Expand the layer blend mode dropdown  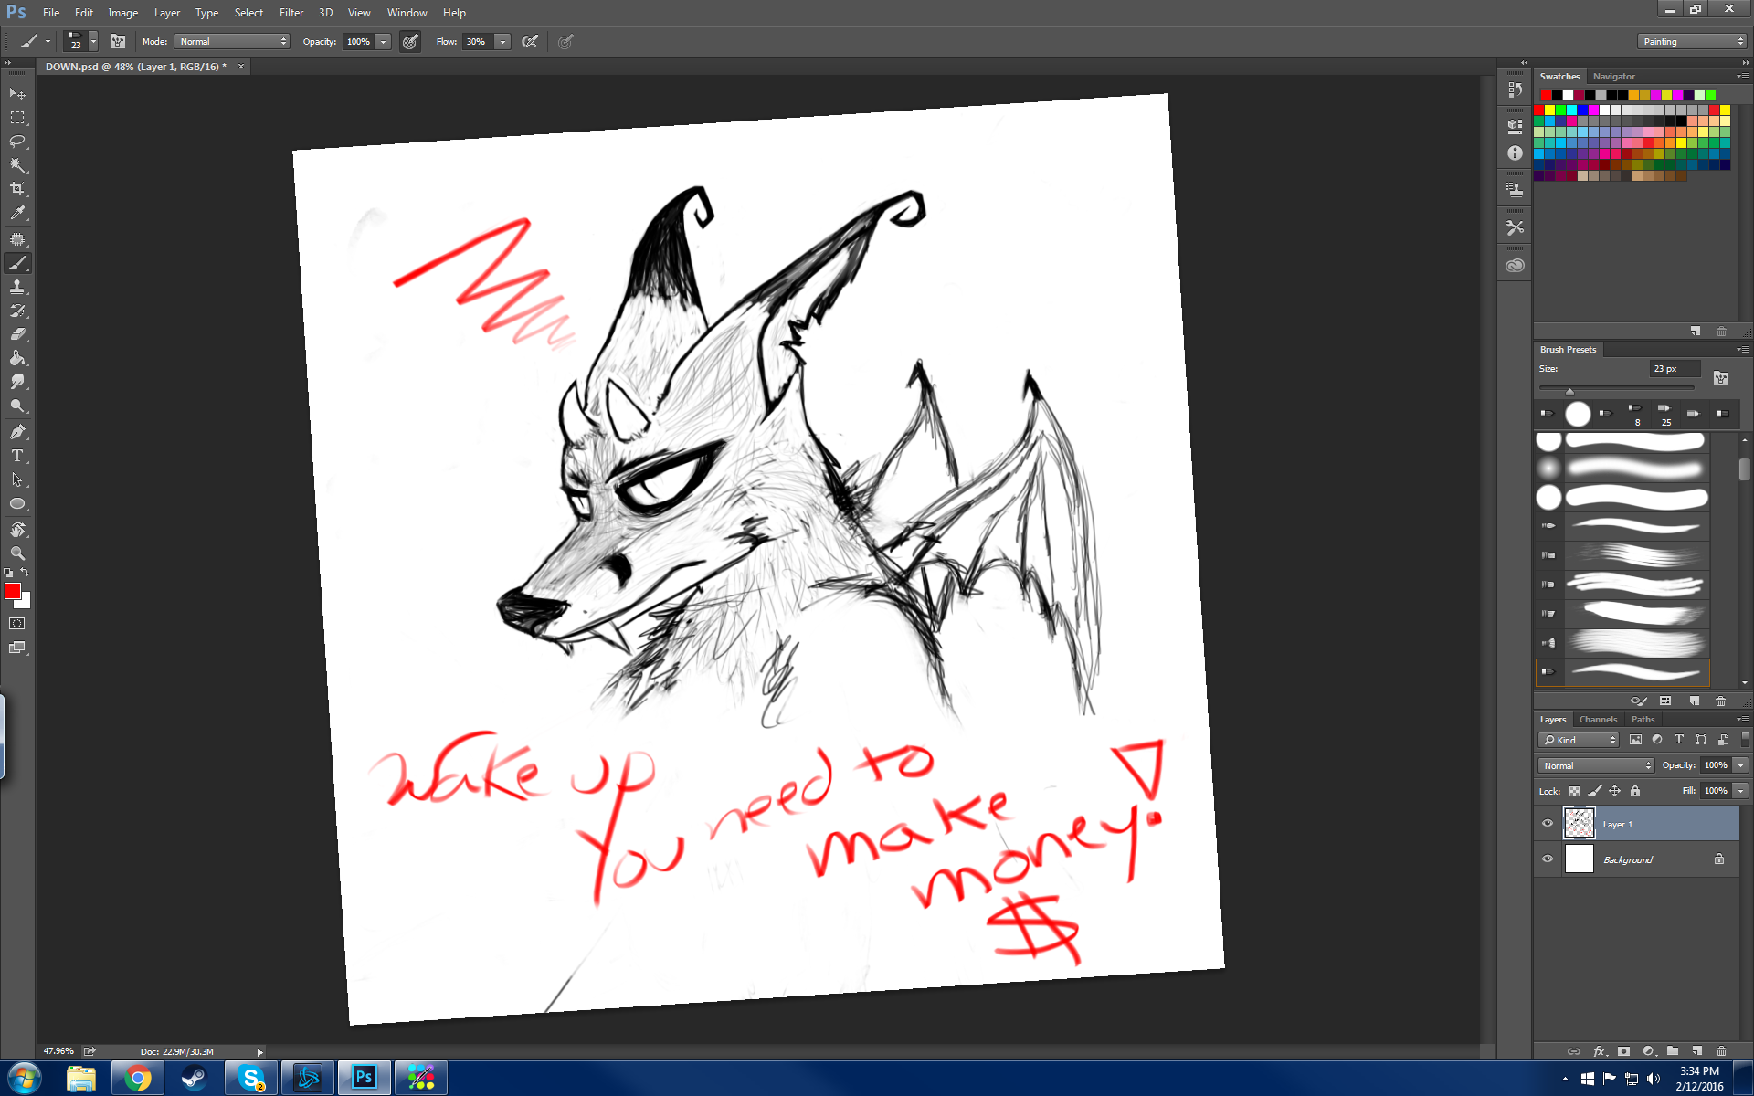point(1596,765)
